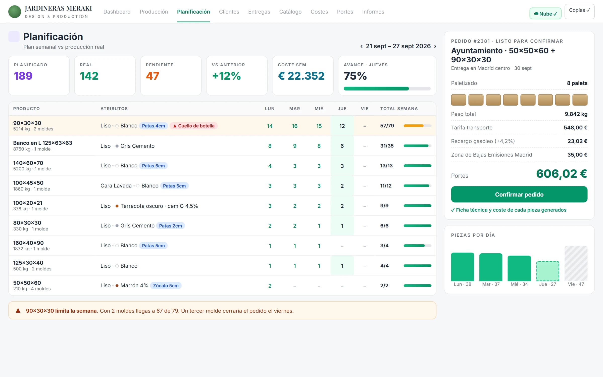
Task: Select the 90×30×30 product row
Action: tap(222, 126)
